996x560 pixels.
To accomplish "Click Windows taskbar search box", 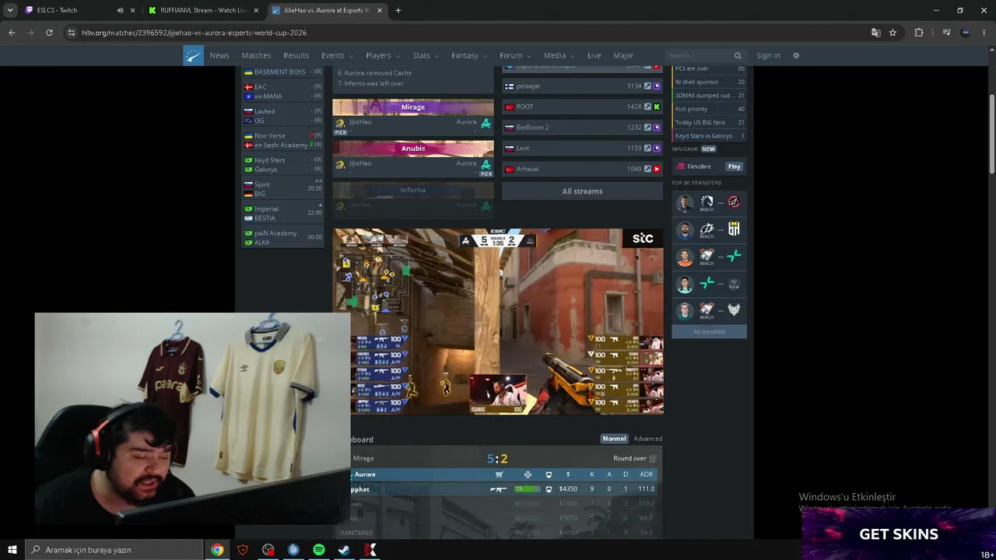I will point(114,550).
